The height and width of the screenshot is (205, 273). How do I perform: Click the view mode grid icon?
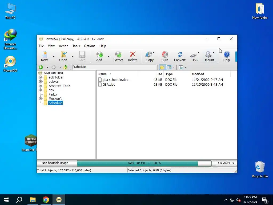click(x=169, y=67)
